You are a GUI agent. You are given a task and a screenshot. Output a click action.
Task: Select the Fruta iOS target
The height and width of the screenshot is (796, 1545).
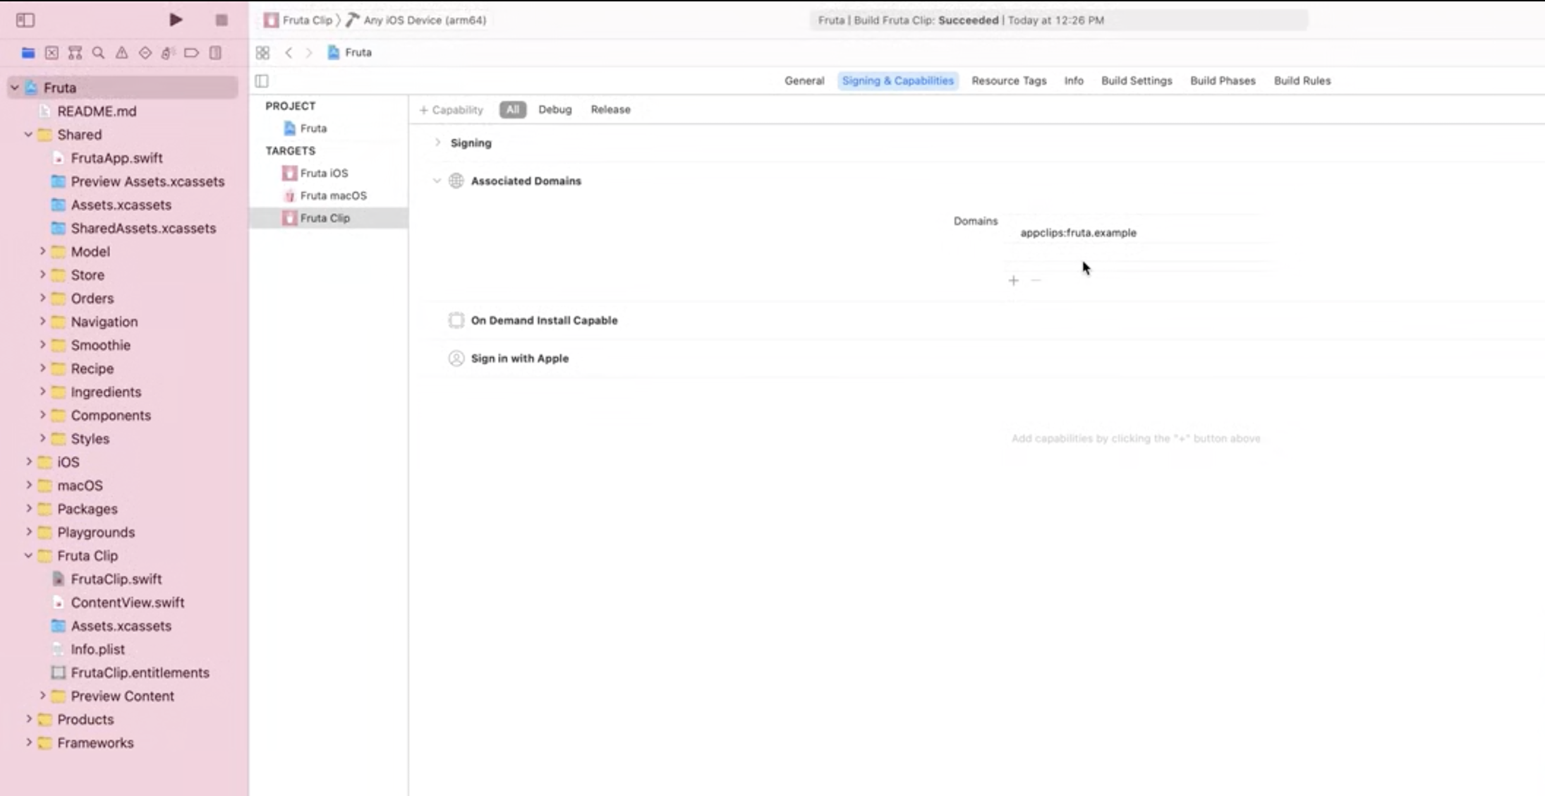tap(323, 173)
